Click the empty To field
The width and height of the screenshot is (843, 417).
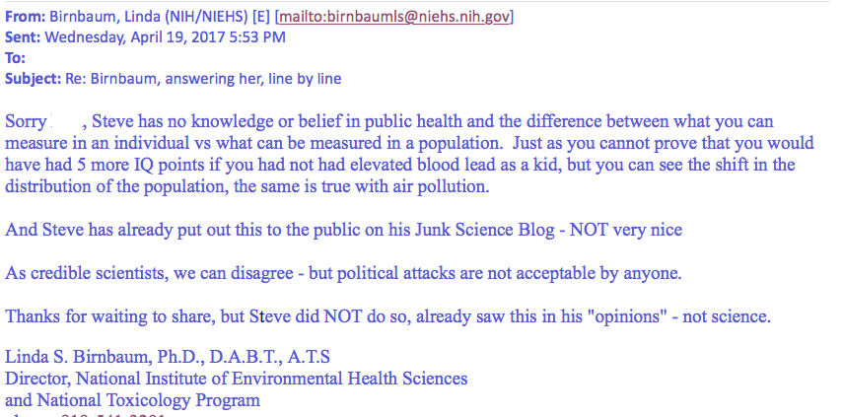point(162,58)
